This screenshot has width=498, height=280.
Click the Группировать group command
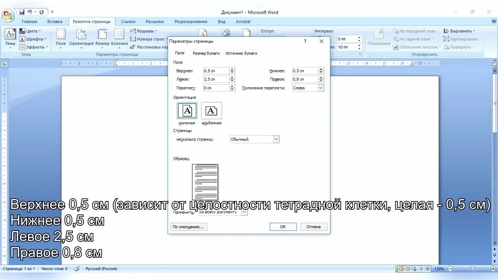[462, 39]
